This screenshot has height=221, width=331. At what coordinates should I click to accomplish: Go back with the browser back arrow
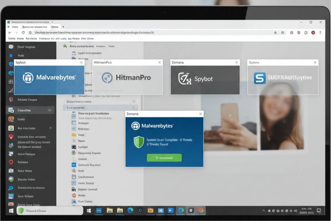10,33
